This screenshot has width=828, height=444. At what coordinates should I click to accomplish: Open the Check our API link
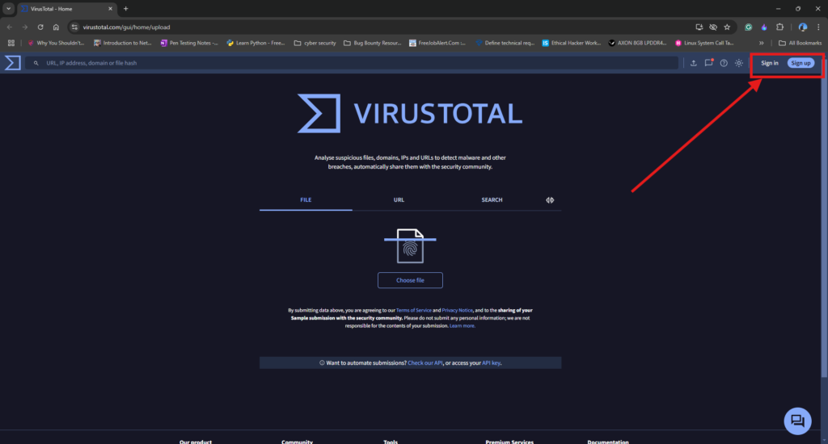425,362
